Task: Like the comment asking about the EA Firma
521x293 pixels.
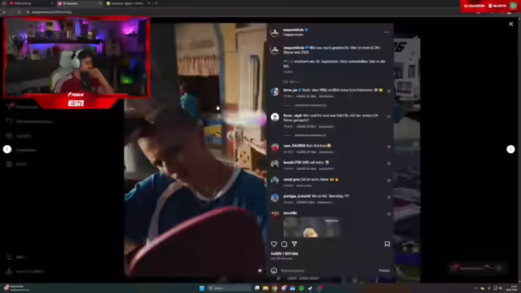Action: click(x=389, y=116)
